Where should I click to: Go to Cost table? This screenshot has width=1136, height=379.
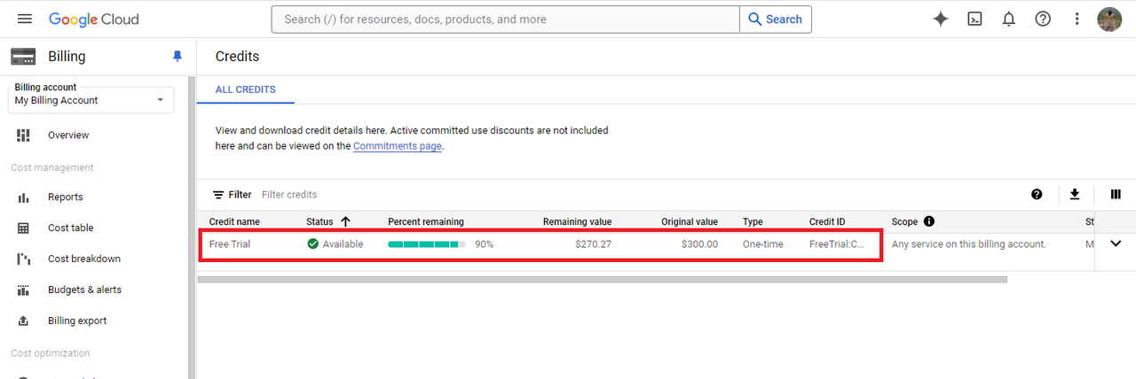click(x=71, y=228)
